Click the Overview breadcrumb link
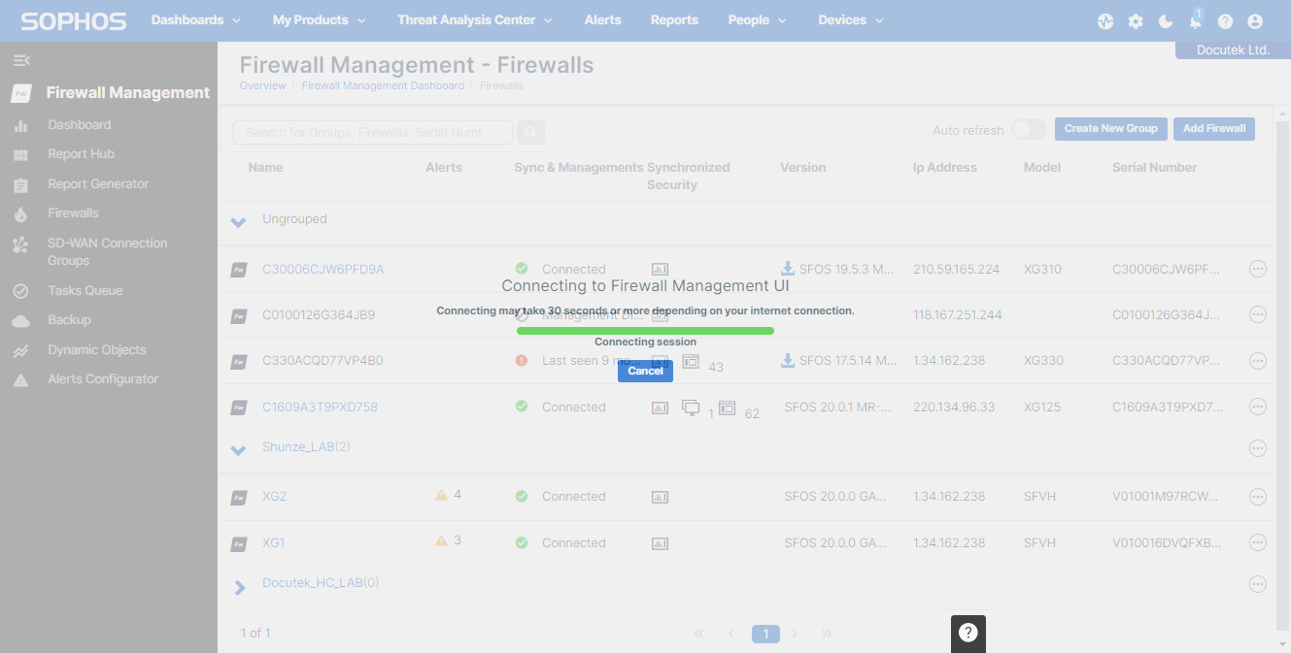The image size is (1291, 653). 262,85
